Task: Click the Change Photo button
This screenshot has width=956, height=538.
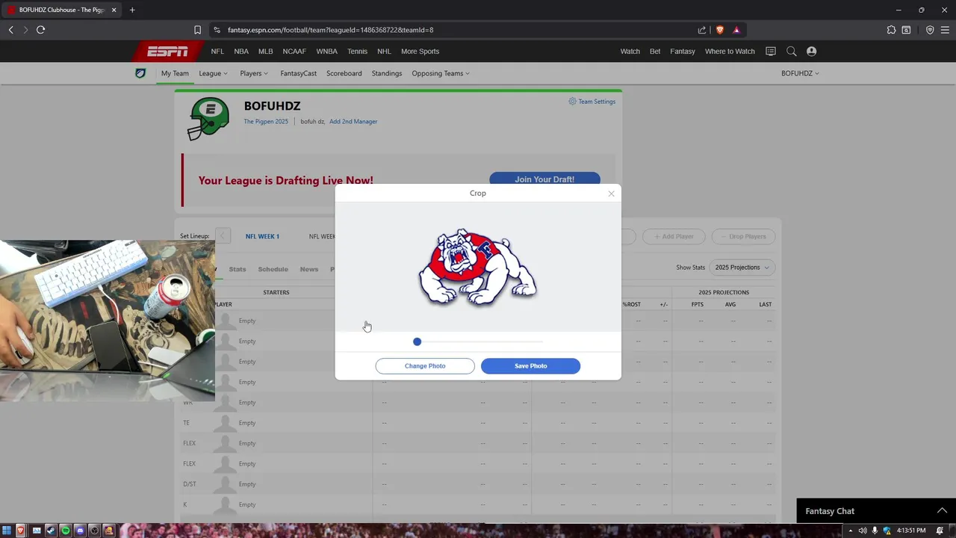Action: coord(425,366)
